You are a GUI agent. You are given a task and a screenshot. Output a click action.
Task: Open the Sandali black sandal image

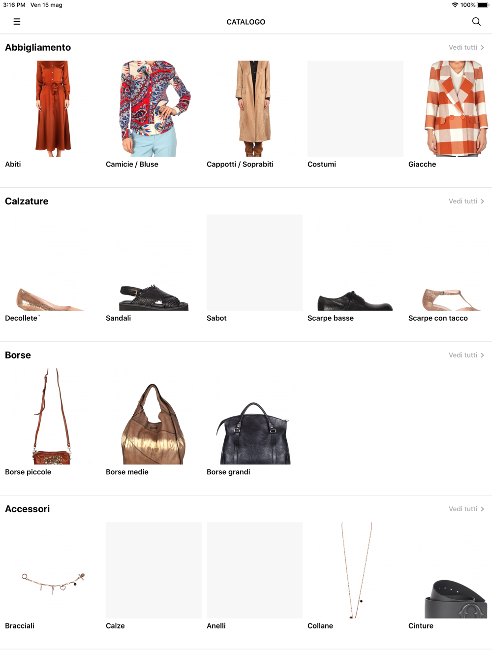point(154,263)
